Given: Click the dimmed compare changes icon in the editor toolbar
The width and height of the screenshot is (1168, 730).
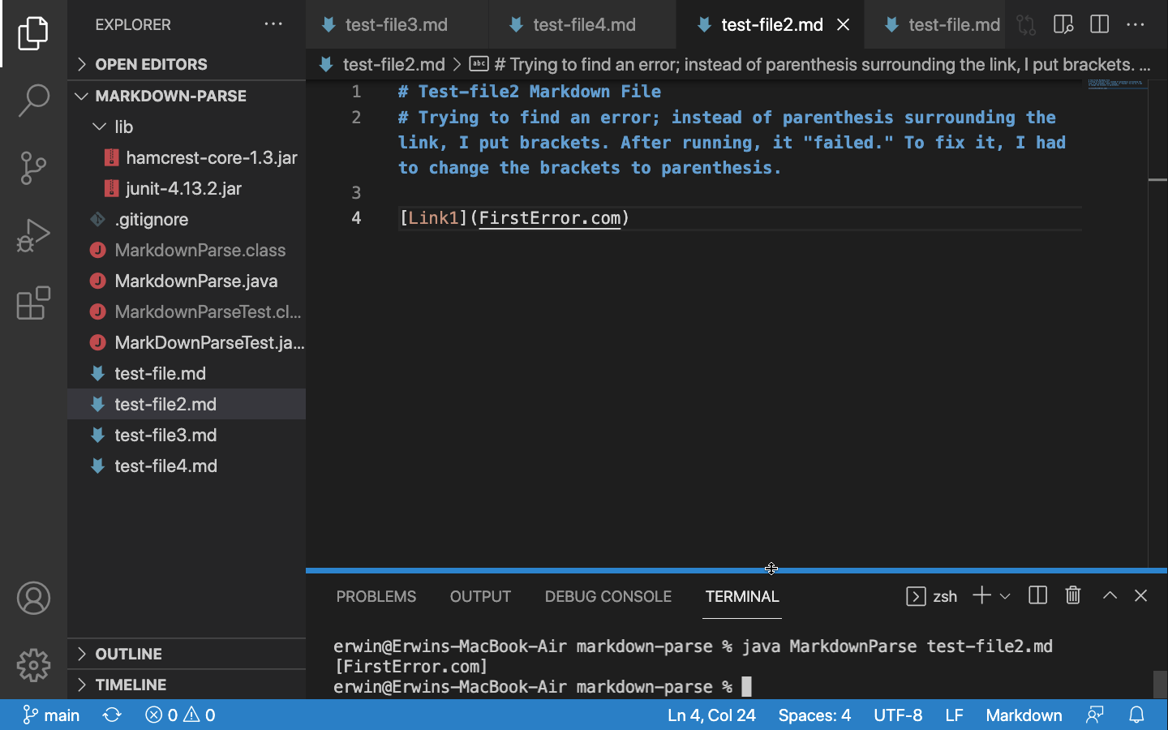Looking at the screenshot, I should click(1026, 25).
